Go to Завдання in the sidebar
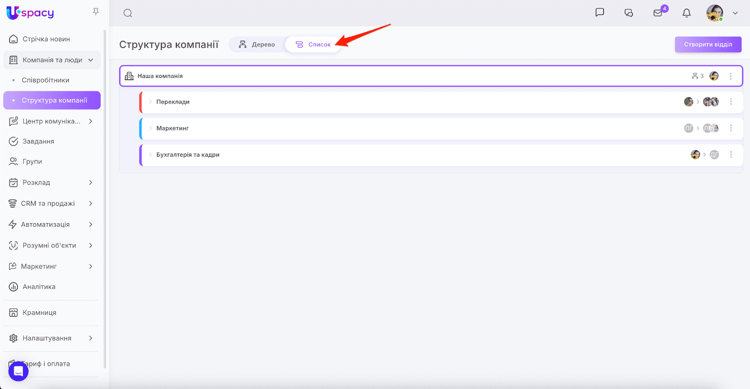This screenshot has width=750, height=389. pyautogui.click(x=38, y=141)
